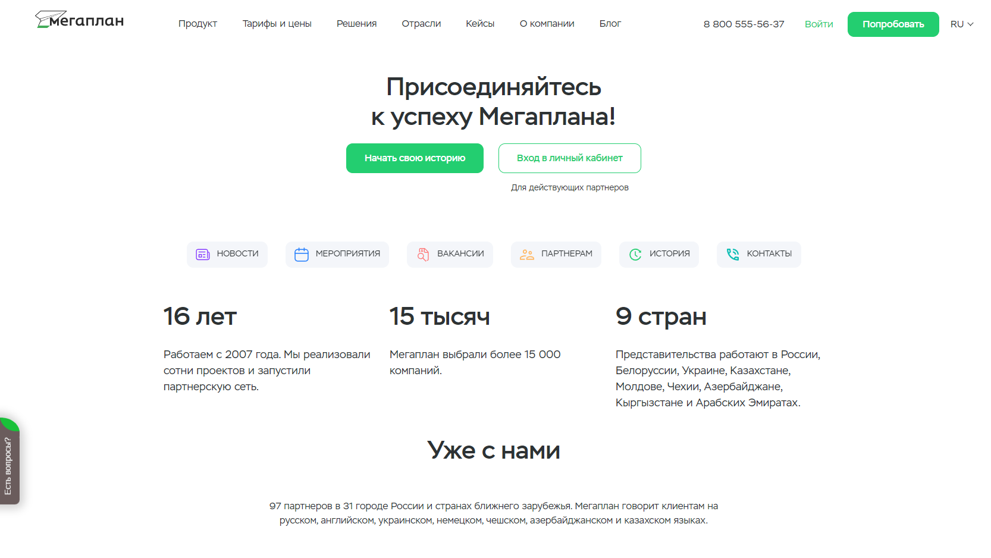
Task: Open the Продукт menu
Action: pos(197,24)
